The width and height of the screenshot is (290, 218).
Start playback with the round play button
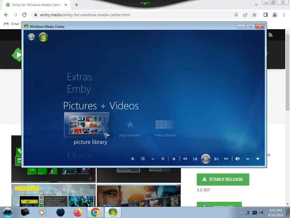(x=206, y=159)
